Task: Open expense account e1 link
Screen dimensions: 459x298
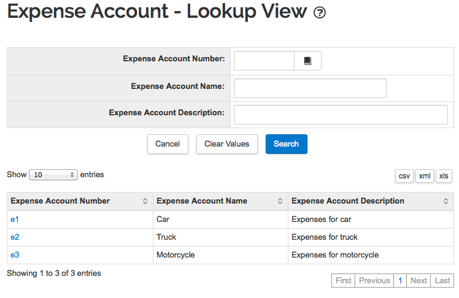Action: (x=15, y=220)
